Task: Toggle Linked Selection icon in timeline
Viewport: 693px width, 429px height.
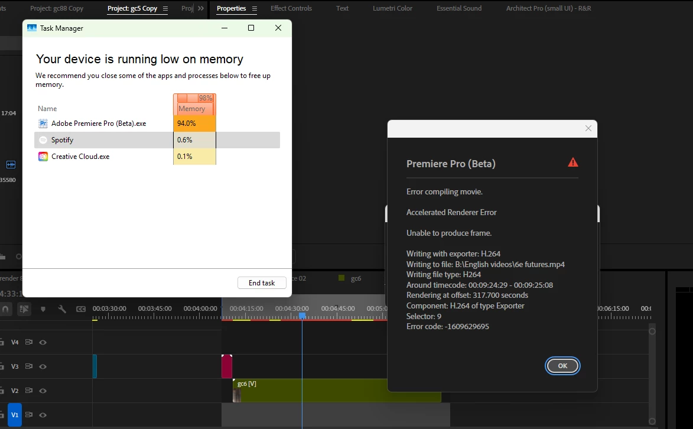Action: coord(24,309)
